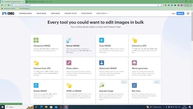
Task: Open the Upscale Image card title
Action: (x=106, y=91)
